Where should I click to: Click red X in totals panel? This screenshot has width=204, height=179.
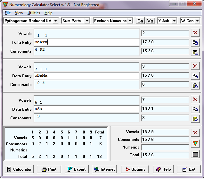click(195, 133)
